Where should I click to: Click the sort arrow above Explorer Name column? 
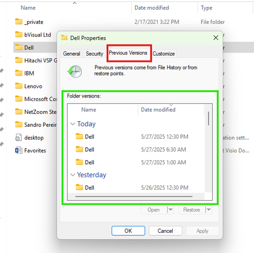(x=74, y=3)
